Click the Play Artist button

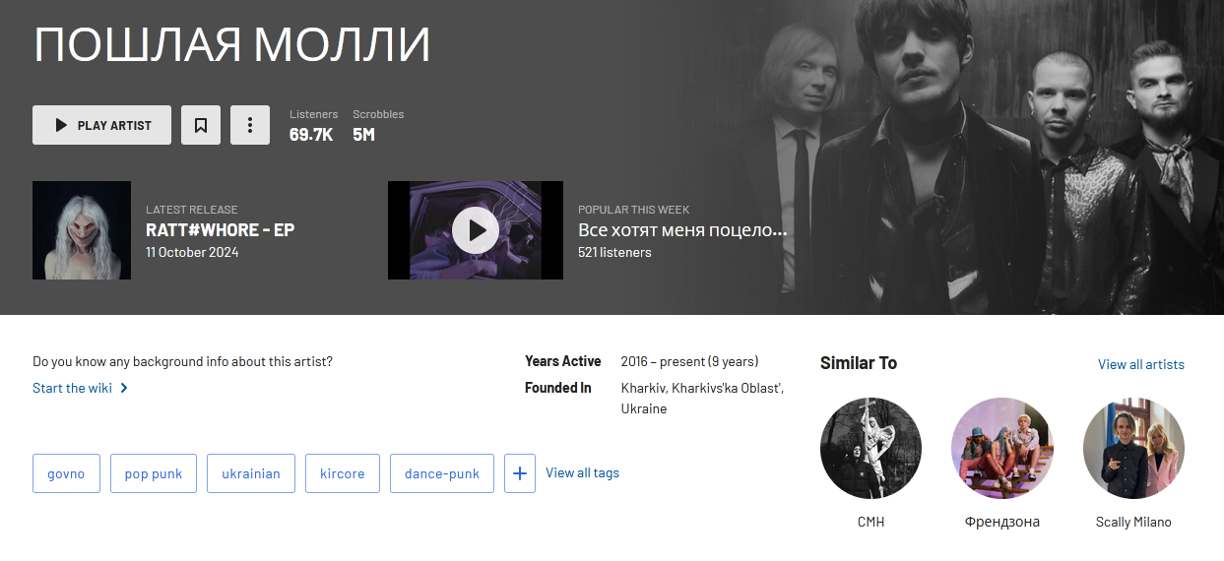point(101,125)
